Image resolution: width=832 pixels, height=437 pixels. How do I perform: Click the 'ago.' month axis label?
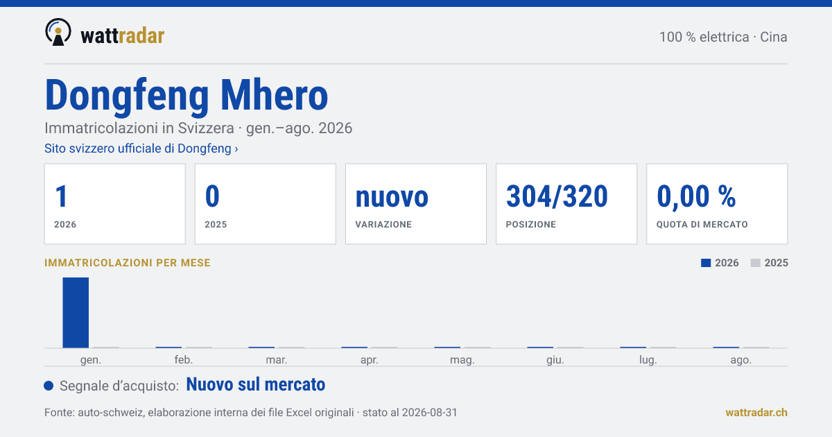click(x=741, y=360)
